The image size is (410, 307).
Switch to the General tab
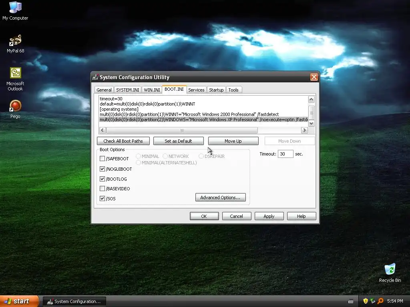click(x=104, y=90)
